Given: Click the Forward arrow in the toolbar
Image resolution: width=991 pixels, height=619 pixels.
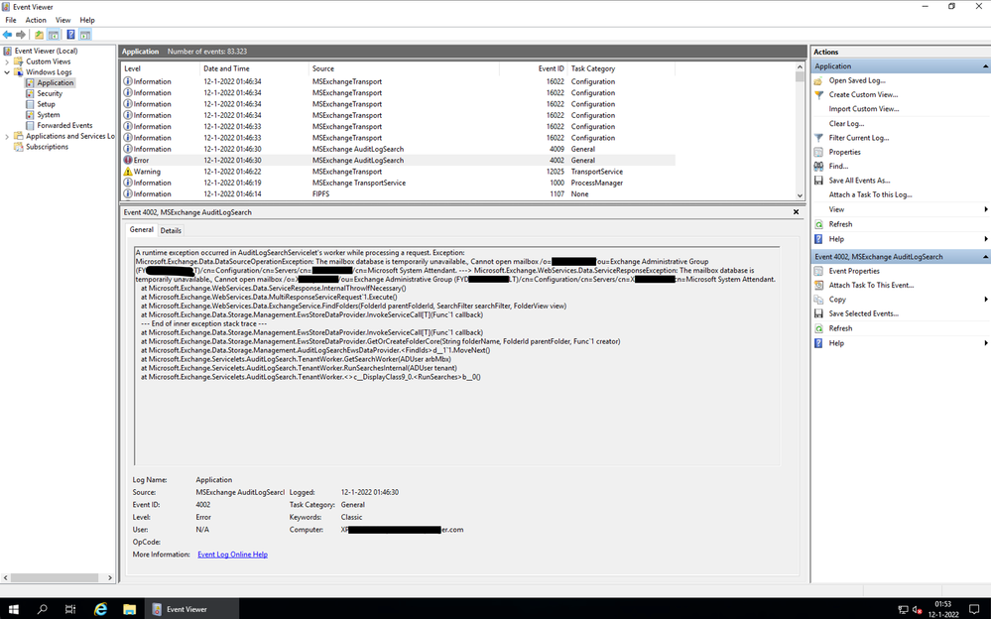Looking at the screenshot, I should 21,34.
